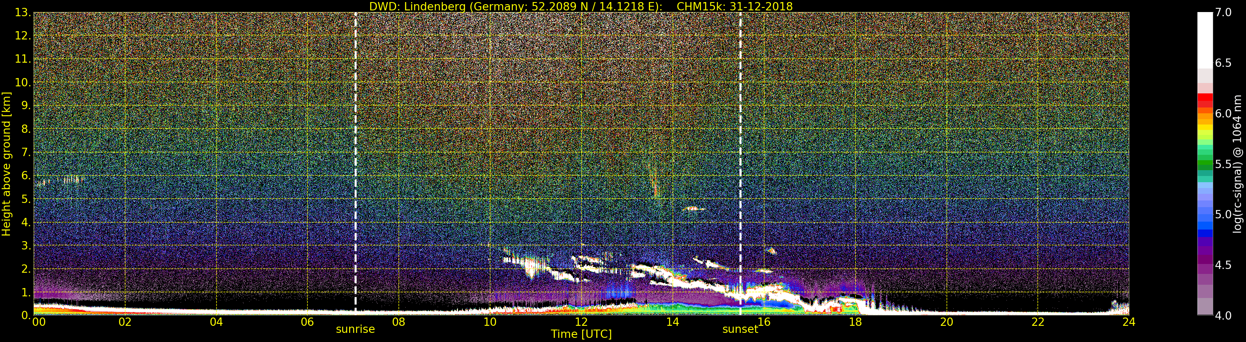1246x342 pixels.
Task: Click the time axis tick label 16
Action: [x=764, y=321]
